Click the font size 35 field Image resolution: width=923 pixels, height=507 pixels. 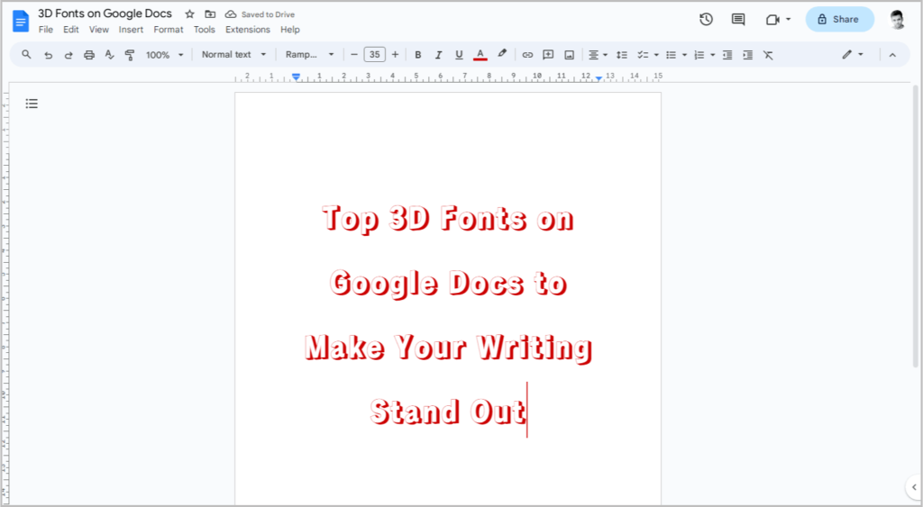tap(374, 55)
